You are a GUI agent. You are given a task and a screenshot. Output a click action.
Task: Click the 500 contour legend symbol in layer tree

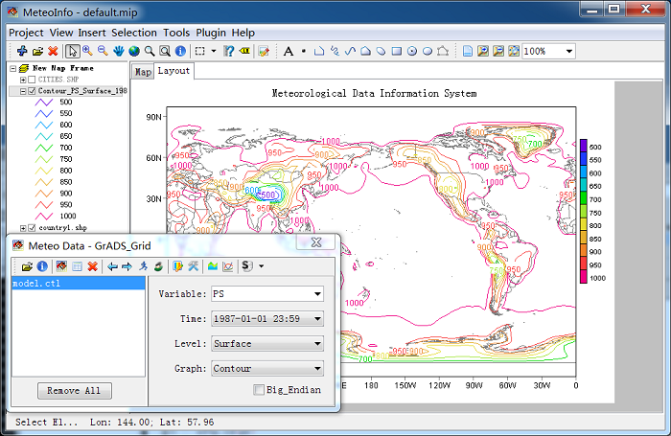[44, 103]
